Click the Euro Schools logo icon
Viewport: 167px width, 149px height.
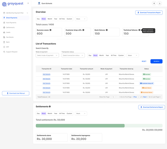39,3
